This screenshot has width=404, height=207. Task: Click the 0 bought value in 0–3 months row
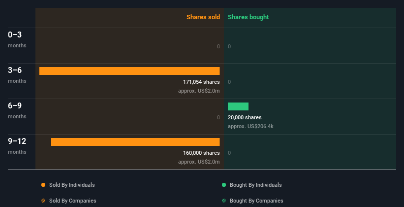pos(229,46)
